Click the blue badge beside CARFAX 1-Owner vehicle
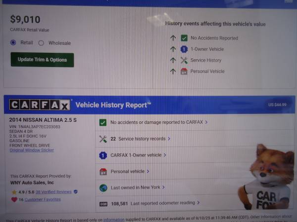Viewport: 297px width, 222px height. pyautogui.click(x=103, y=155)
